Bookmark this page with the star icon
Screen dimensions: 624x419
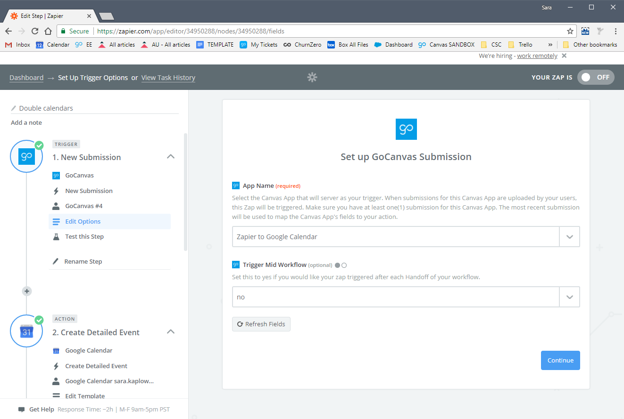pos(570,31)
